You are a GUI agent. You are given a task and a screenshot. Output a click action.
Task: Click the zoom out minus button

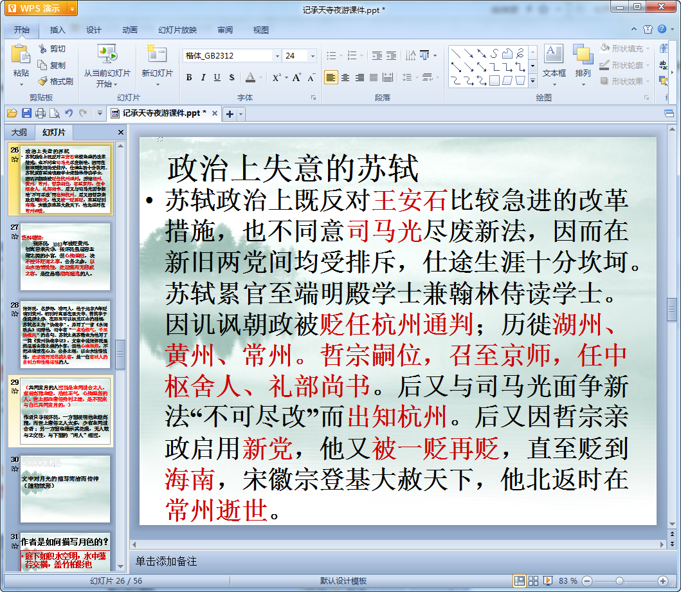587,580
